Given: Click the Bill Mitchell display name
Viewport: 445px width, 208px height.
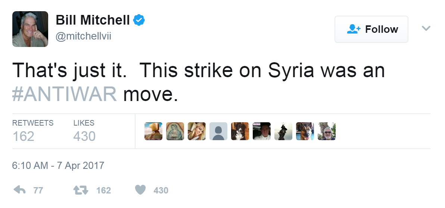Looking at the screenshot, I should tap(93, 21).
